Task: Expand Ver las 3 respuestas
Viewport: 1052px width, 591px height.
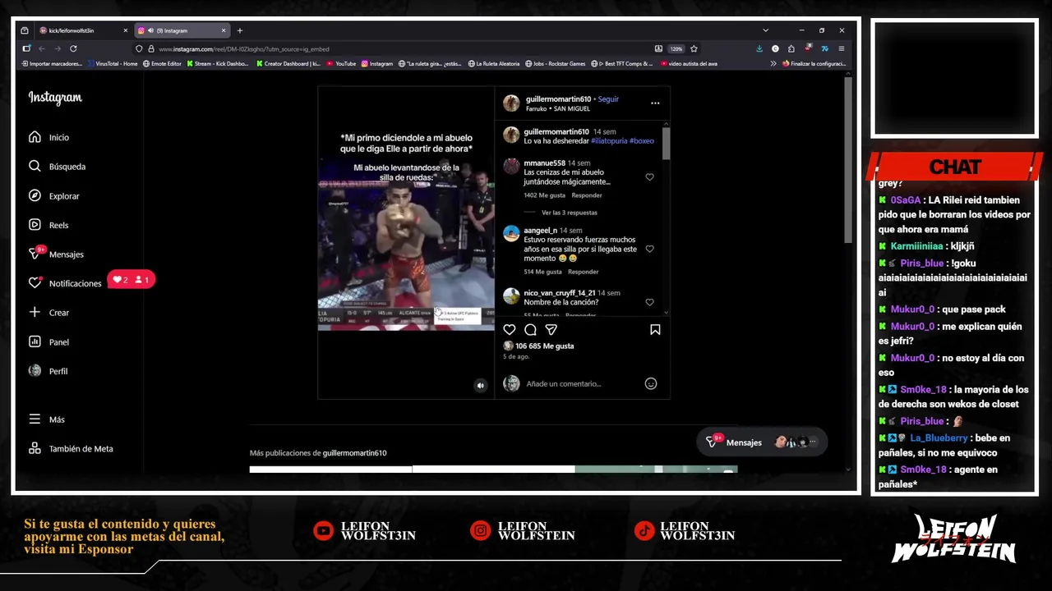Action: [570, 213]
